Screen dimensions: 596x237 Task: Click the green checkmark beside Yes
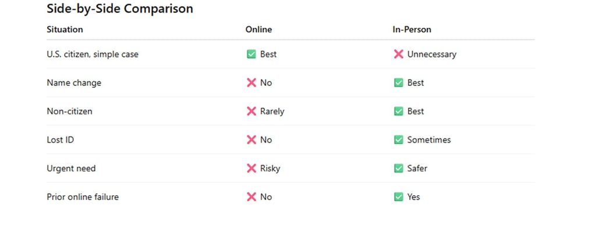(x=399, y=197)
